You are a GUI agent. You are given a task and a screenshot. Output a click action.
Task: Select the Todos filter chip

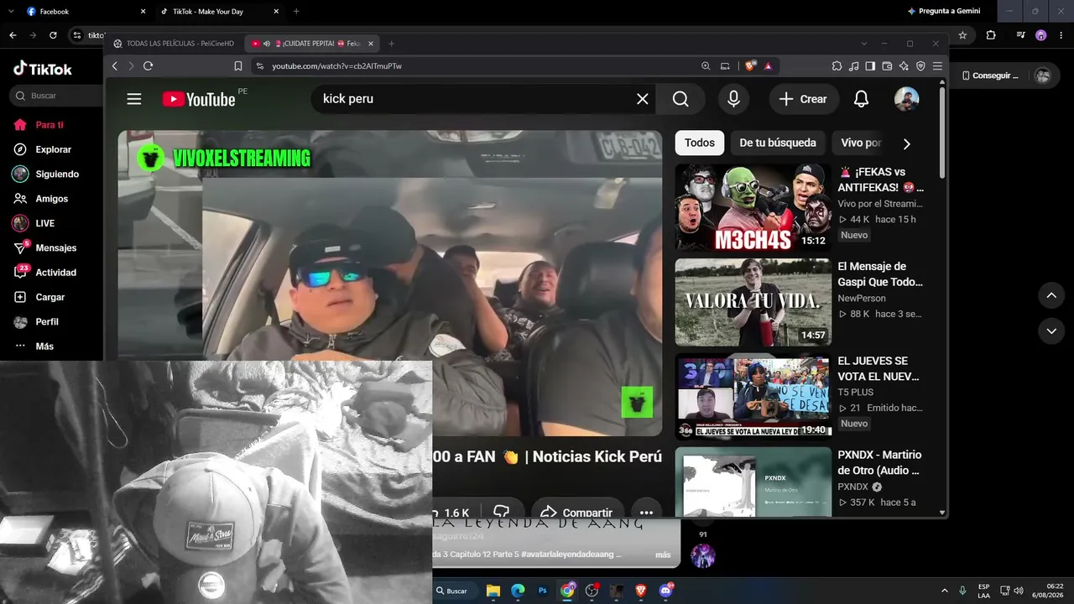[700, 143]
